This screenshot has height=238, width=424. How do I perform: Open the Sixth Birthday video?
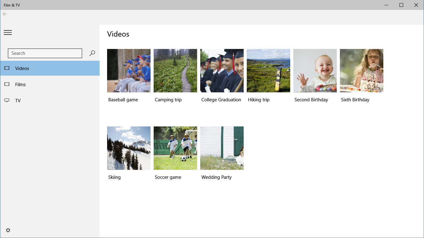[361, 70]
